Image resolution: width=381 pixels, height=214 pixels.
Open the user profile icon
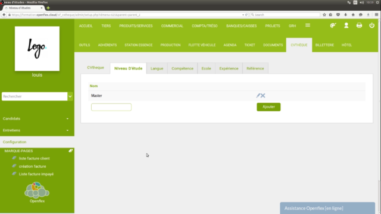(346, 26)
